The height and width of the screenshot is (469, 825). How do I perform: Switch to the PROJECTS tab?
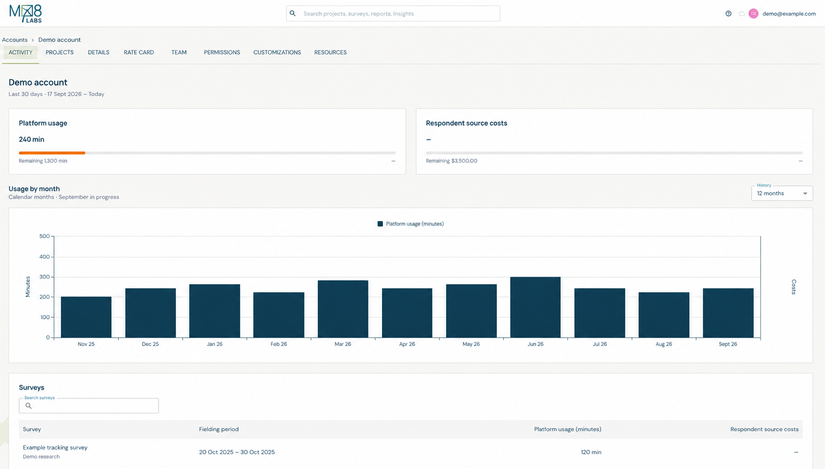[60, 53]
